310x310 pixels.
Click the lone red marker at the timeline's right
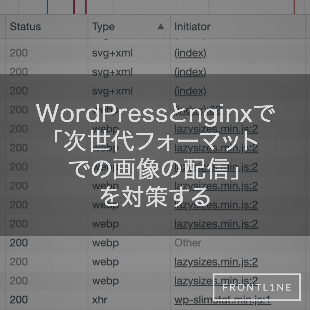294,7
